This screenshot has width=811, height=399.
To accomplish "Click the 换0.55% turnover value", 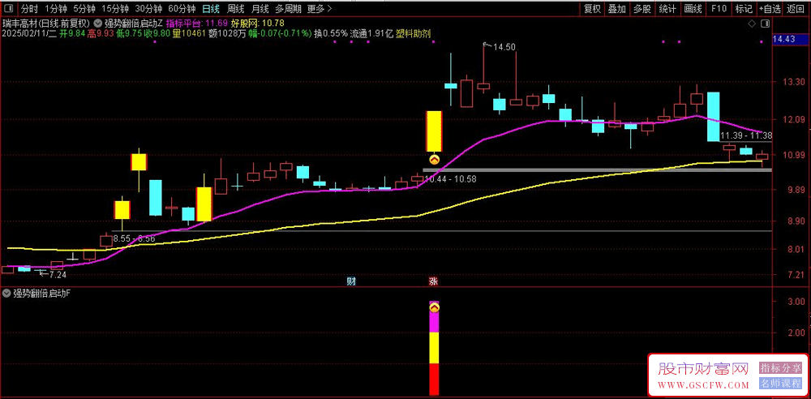I will 331,33.
